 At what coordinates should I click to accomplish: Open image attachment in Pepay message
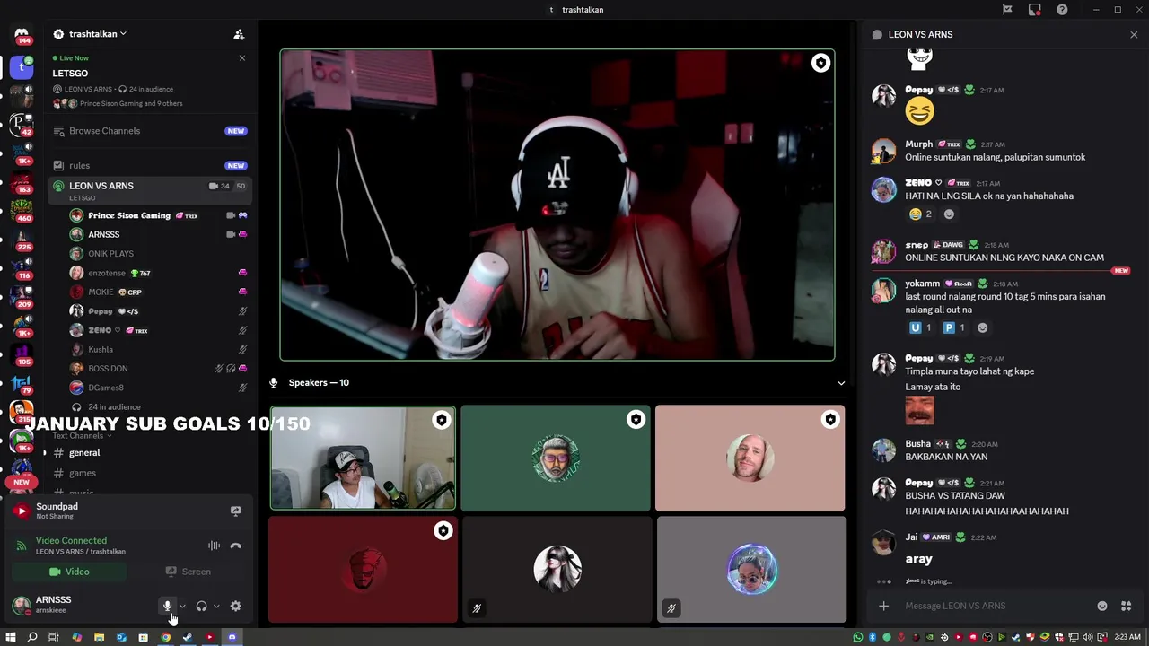click(919, 411)
